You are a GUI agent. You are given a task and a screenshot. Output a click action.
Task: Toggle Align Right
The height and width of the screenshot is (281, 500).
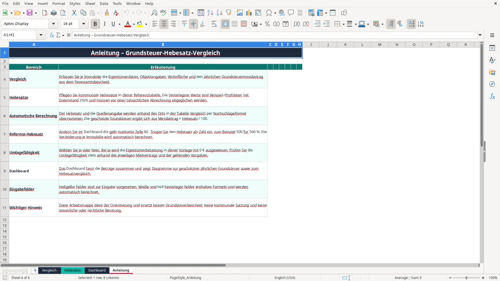click(173, 24)
